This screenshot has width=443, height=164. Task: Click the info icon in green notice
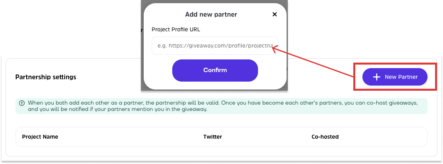[21, 103]
